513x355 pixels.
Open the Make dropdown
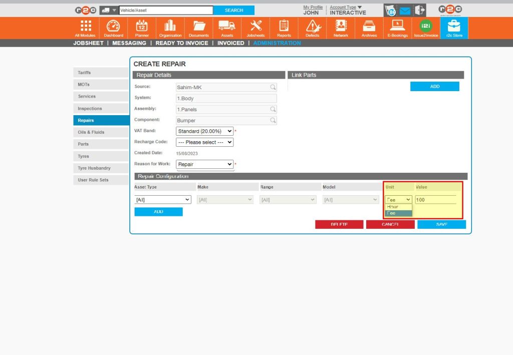pos(225,199)
